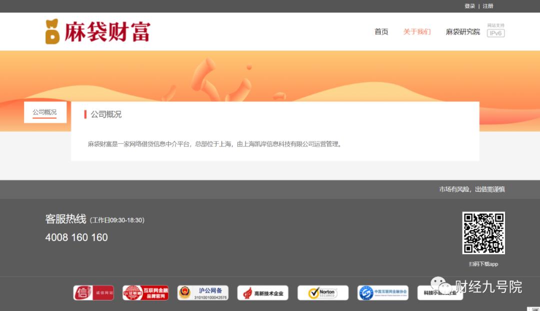Scan-download badge: click the QR code image

(x=484, y=232)
